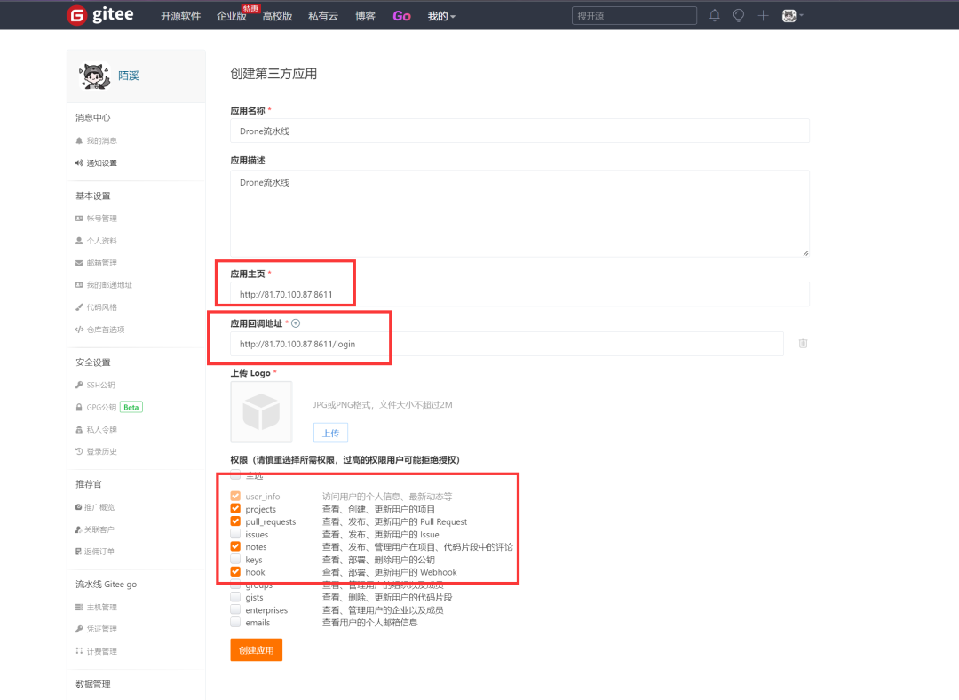
Task: Click the card icon beside 我的邮递地址
Action: point(79,285)
